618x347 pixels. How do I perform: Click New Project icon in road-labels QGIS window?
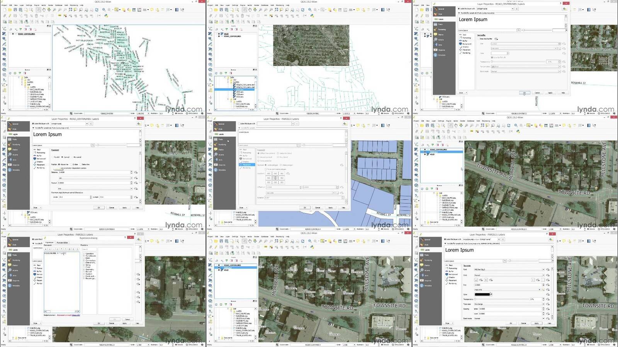point(5,10)
